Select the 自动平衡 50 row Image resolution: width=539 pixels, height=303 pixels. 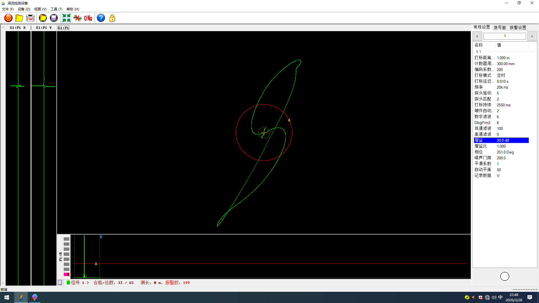pos(501,170)
